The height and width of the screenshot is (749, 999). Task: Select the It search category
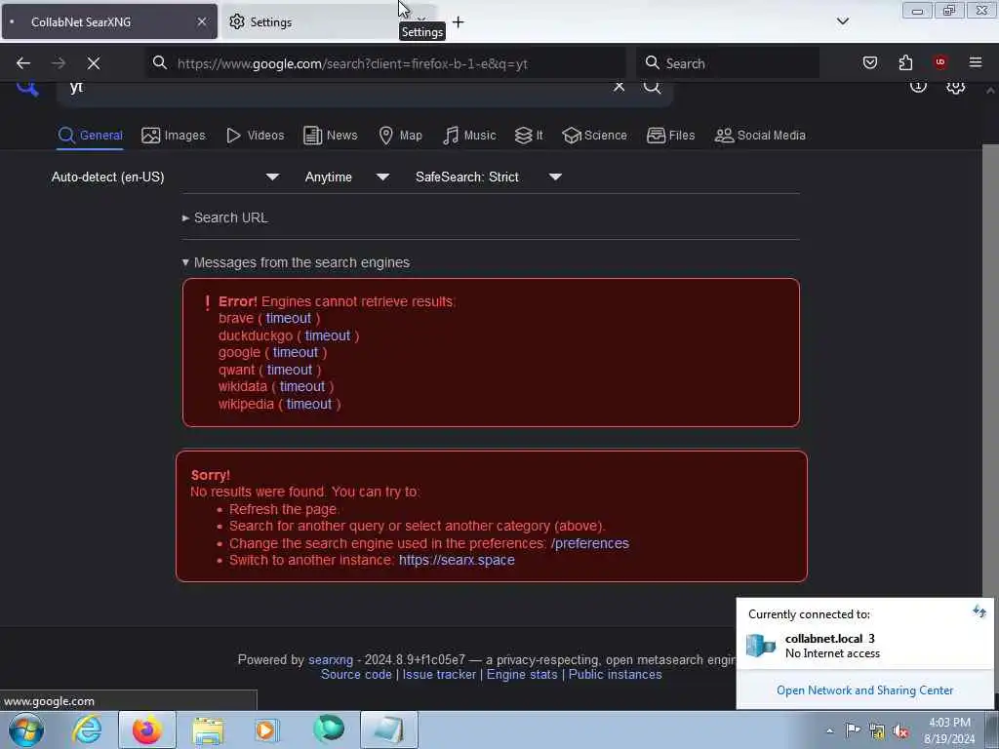(529, 135)
